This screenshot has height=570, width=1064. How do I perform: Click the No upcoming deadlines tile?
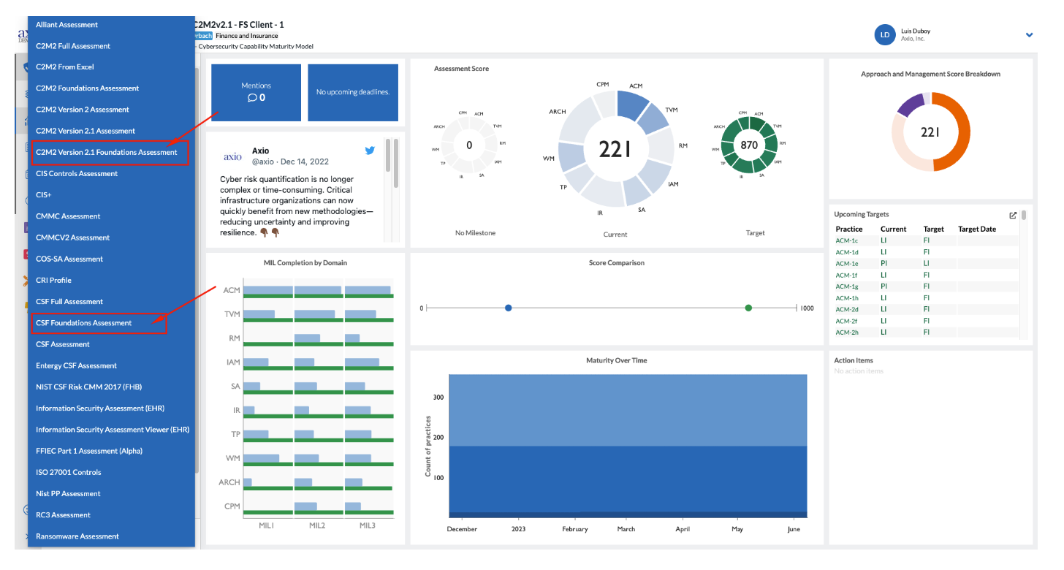point(353,92)
